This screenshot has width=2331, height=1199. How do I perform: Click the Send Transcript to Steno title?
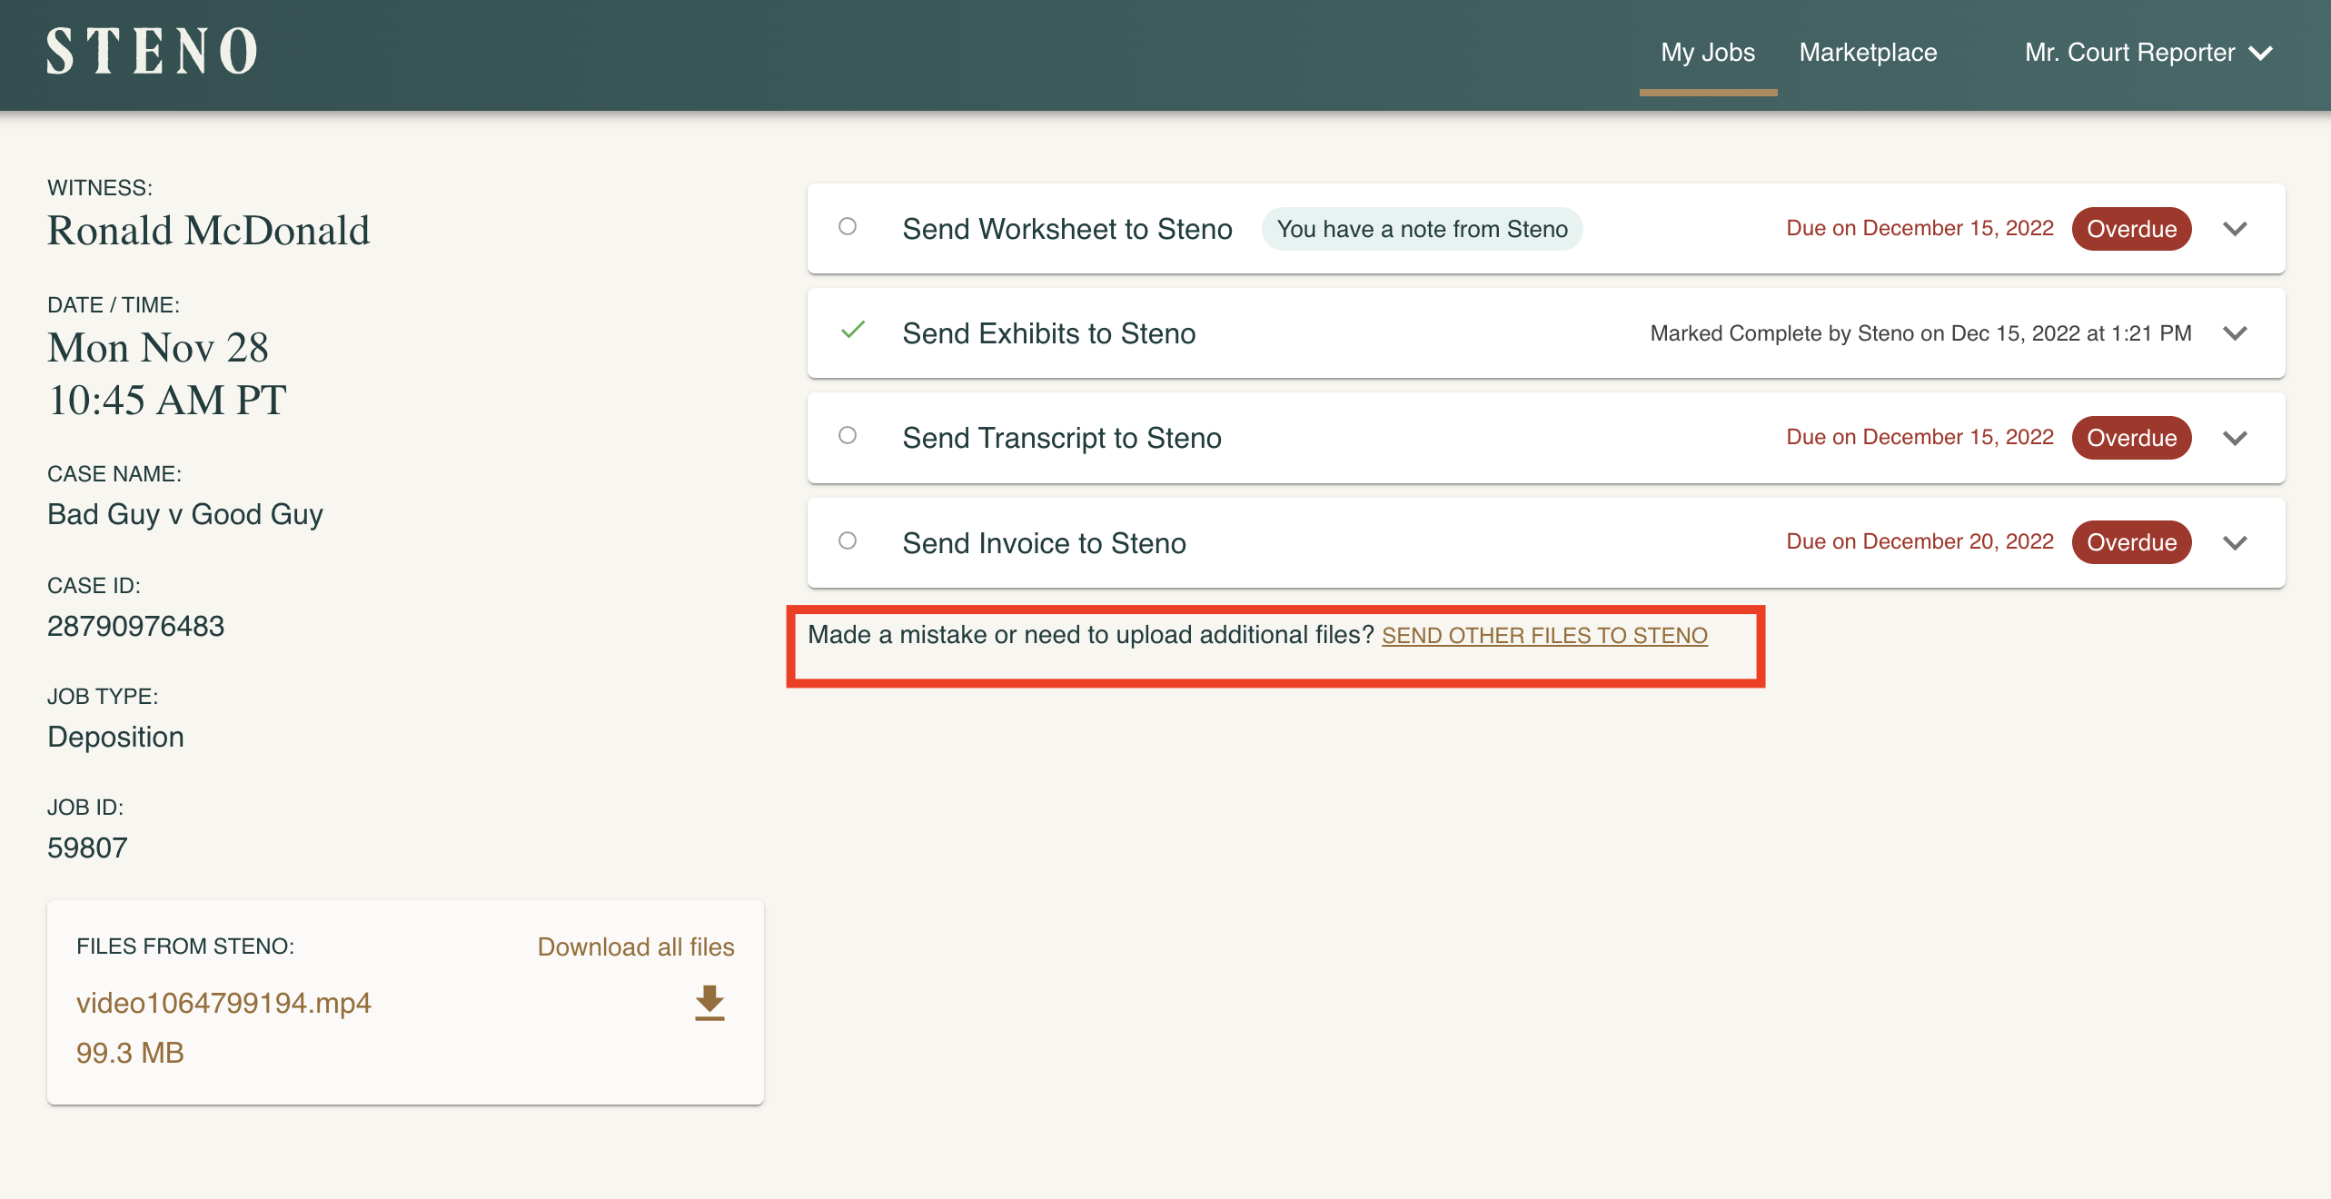point(1062,438)
